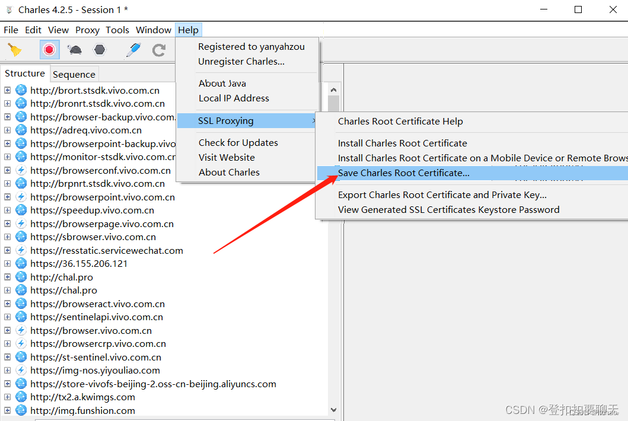
Task: Toggle the red Record button
Action: point(50,50)
